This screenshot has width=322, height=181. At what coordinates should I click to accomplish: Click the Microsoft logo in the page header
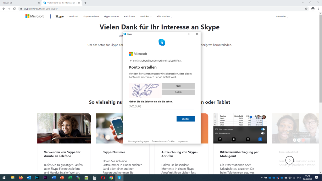35,16
